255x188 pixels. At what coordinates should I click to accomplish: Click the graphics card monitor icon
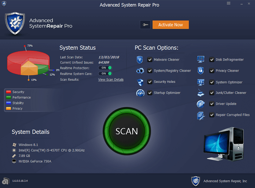click(x=14, y=161)
